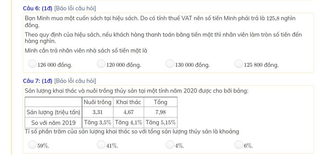Click the Tổng column header in table
318x156 pixels.
[161, 102]
